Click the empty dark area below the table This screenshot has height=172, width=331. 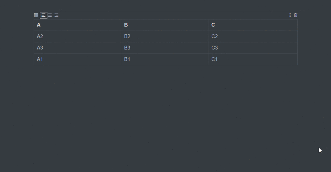(165, 118)
